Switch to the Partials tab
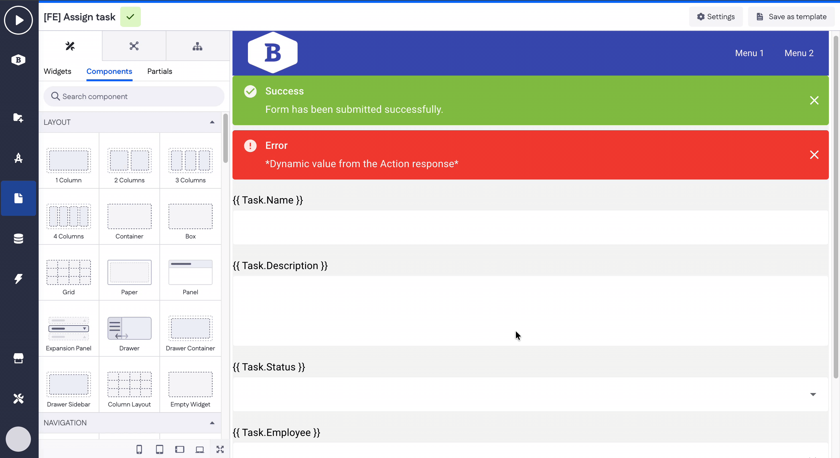 pos(159,71)
